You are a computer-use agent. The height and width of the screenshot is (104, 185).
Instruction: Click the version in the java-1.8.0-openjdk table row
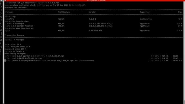(x=101, y=24)
